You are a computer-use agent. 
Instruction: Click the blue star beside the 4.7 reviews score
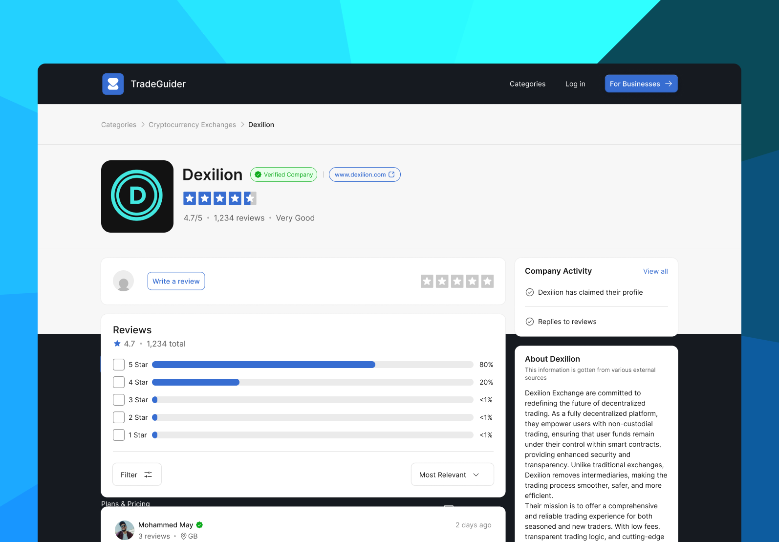click(117, 344)
